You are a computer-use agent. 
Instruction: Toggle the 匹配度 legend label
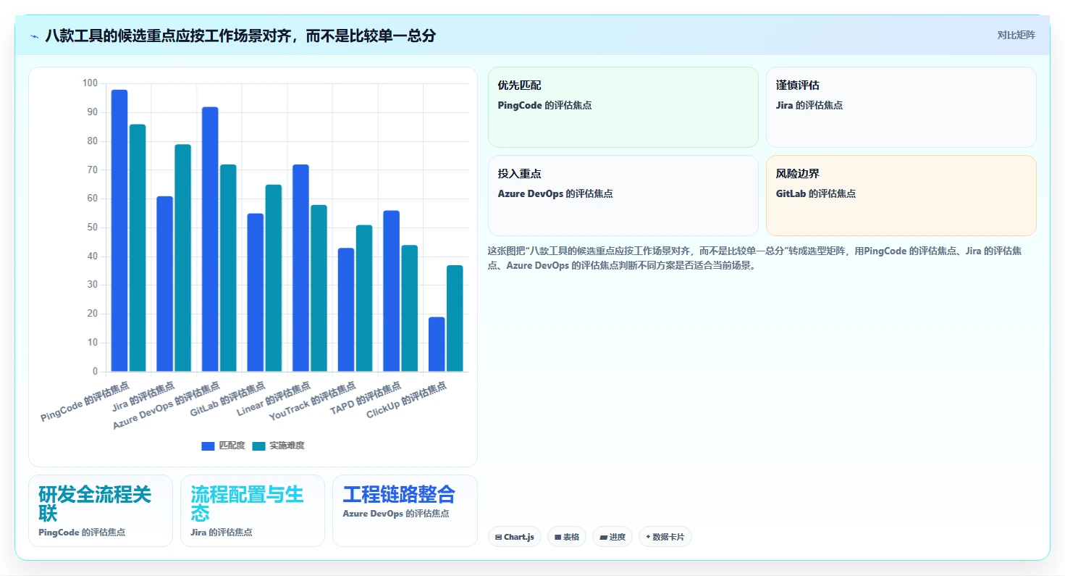[x=232, y=446]
